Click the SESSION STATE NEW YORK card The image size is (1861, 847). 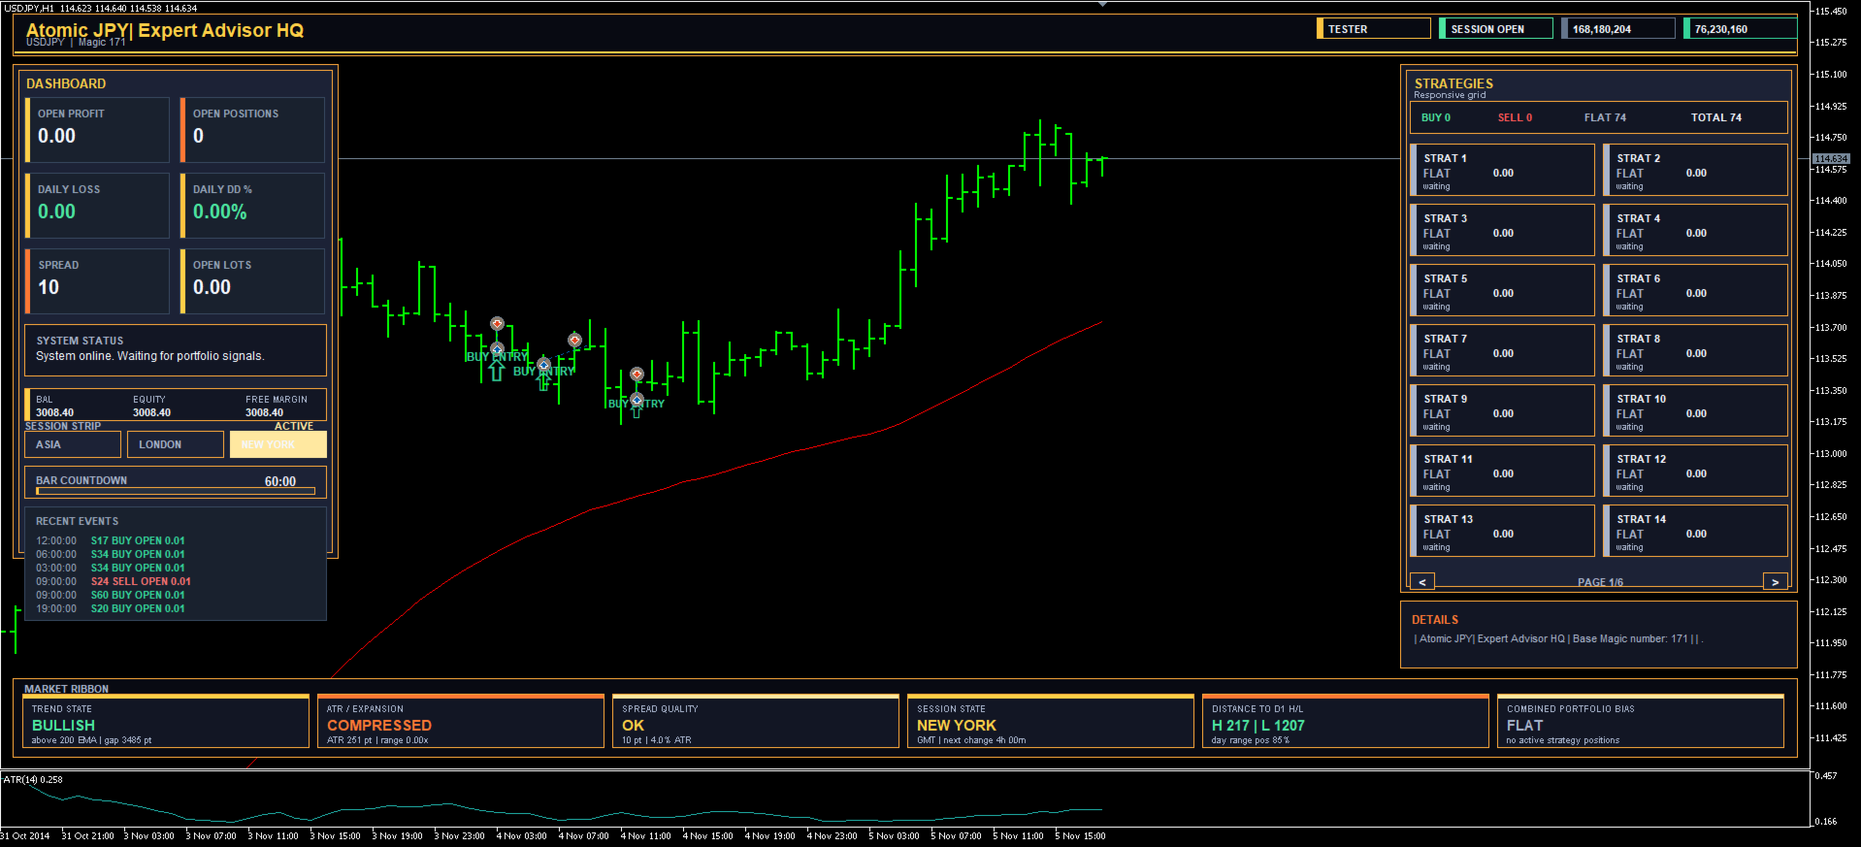click(1051, 721)
